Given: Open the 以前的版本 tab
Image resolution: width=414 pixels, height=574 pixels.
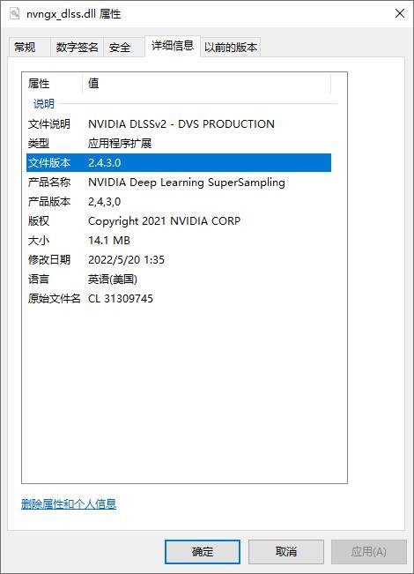Looking at the screenshot, I should coord(231,48).
